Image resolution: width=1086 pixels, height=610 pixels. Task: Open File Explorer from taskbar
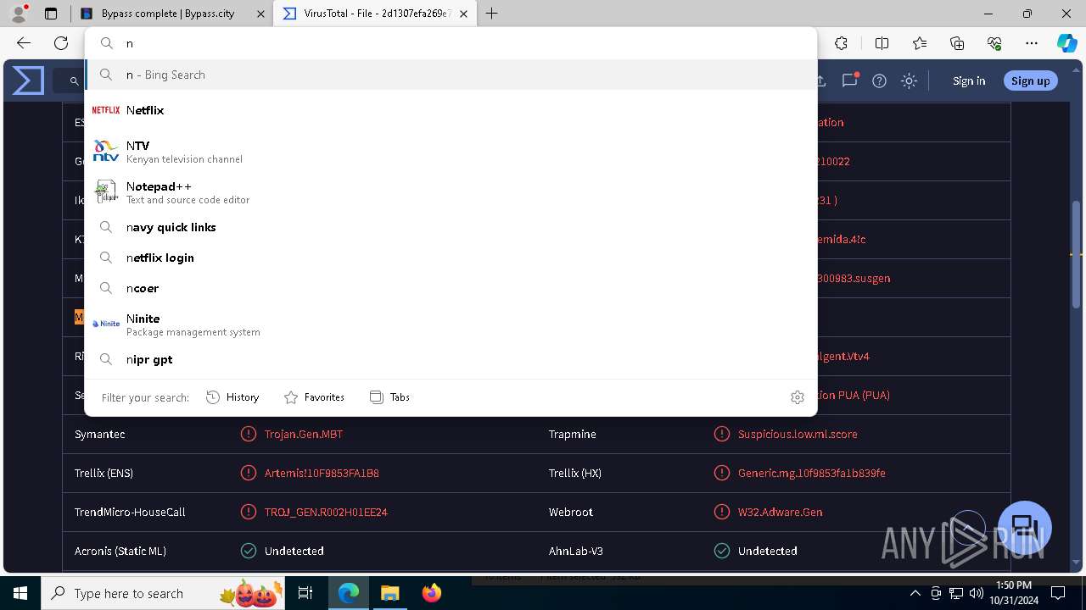coord(389,593)
